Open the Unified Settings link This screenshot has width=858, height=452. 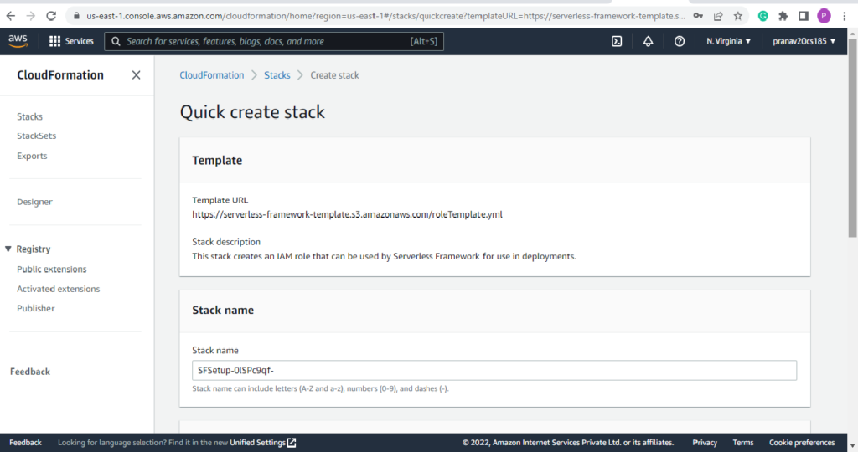[258, 443]
